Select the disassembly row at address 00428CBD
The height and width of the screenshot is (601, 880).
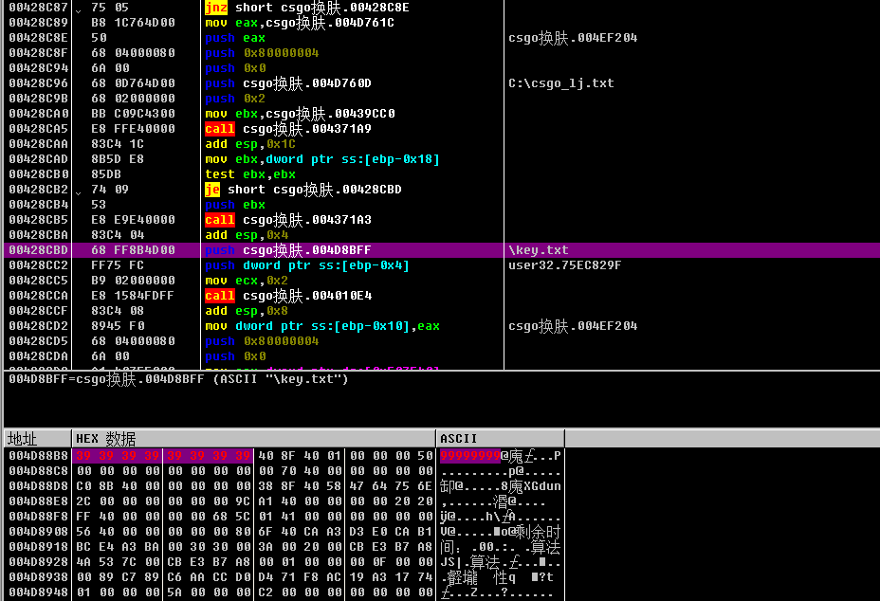[x=441, y=250]
